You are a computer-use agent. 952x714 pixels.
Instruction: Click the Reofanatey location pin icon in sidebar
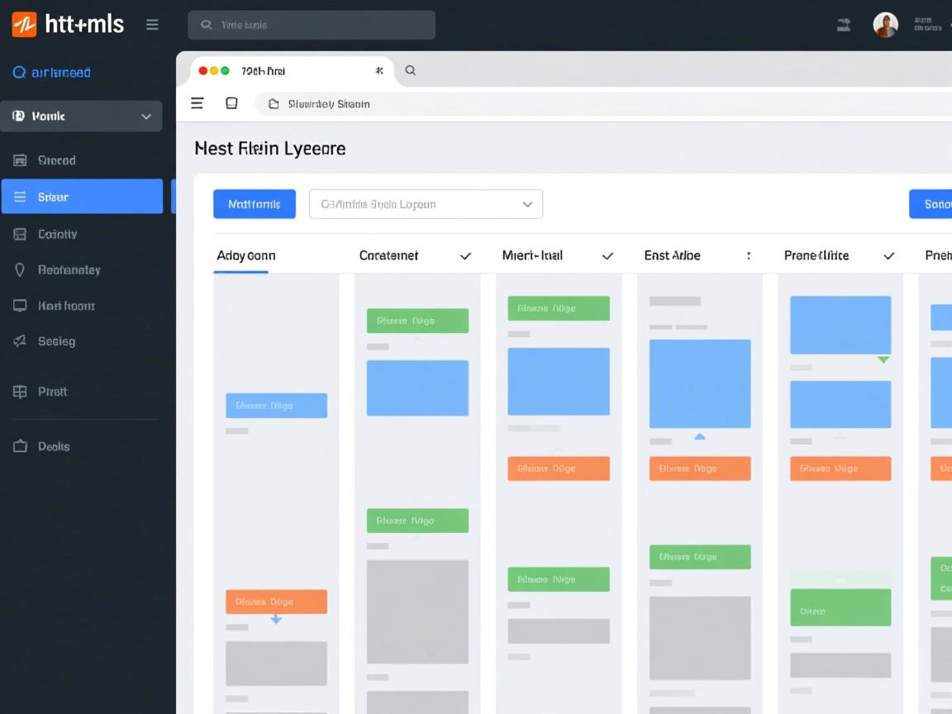(x=20, y=270)
